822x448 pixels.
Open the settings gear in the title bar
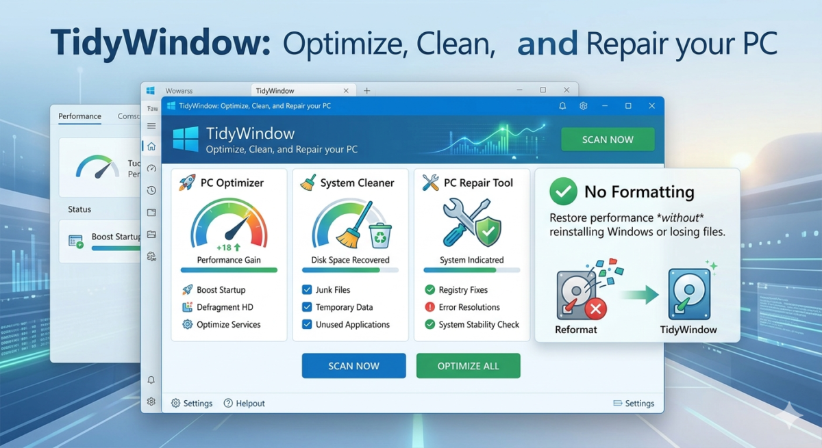click(x=584, y=106)
